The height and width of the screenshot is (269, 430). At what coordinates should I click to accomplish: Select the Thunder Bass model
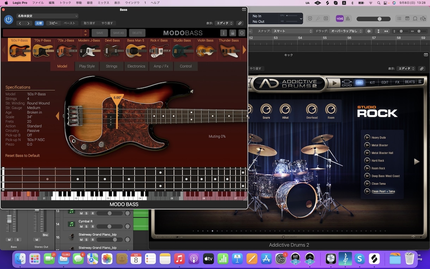pyautogui.click(x=229, y=50)
